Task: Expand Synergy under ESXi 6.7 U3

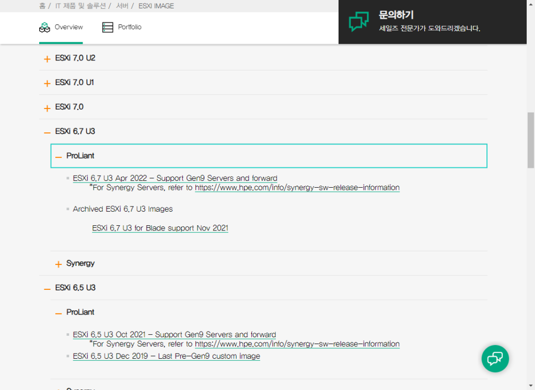Action: 269,263
